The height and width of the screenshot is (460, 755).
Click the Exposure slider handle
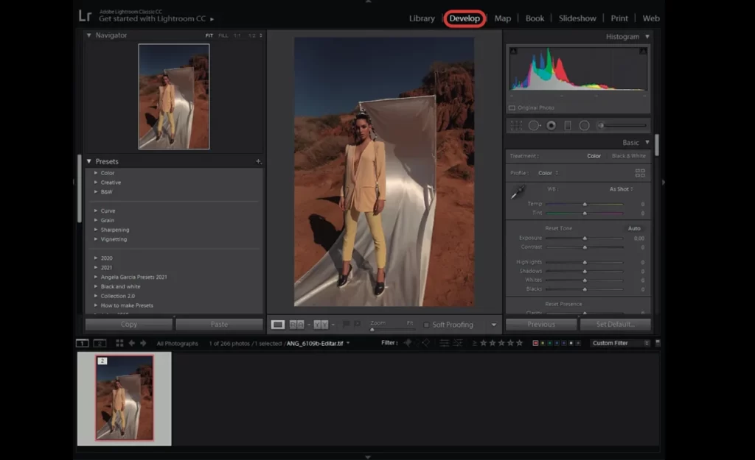(585, 238)
